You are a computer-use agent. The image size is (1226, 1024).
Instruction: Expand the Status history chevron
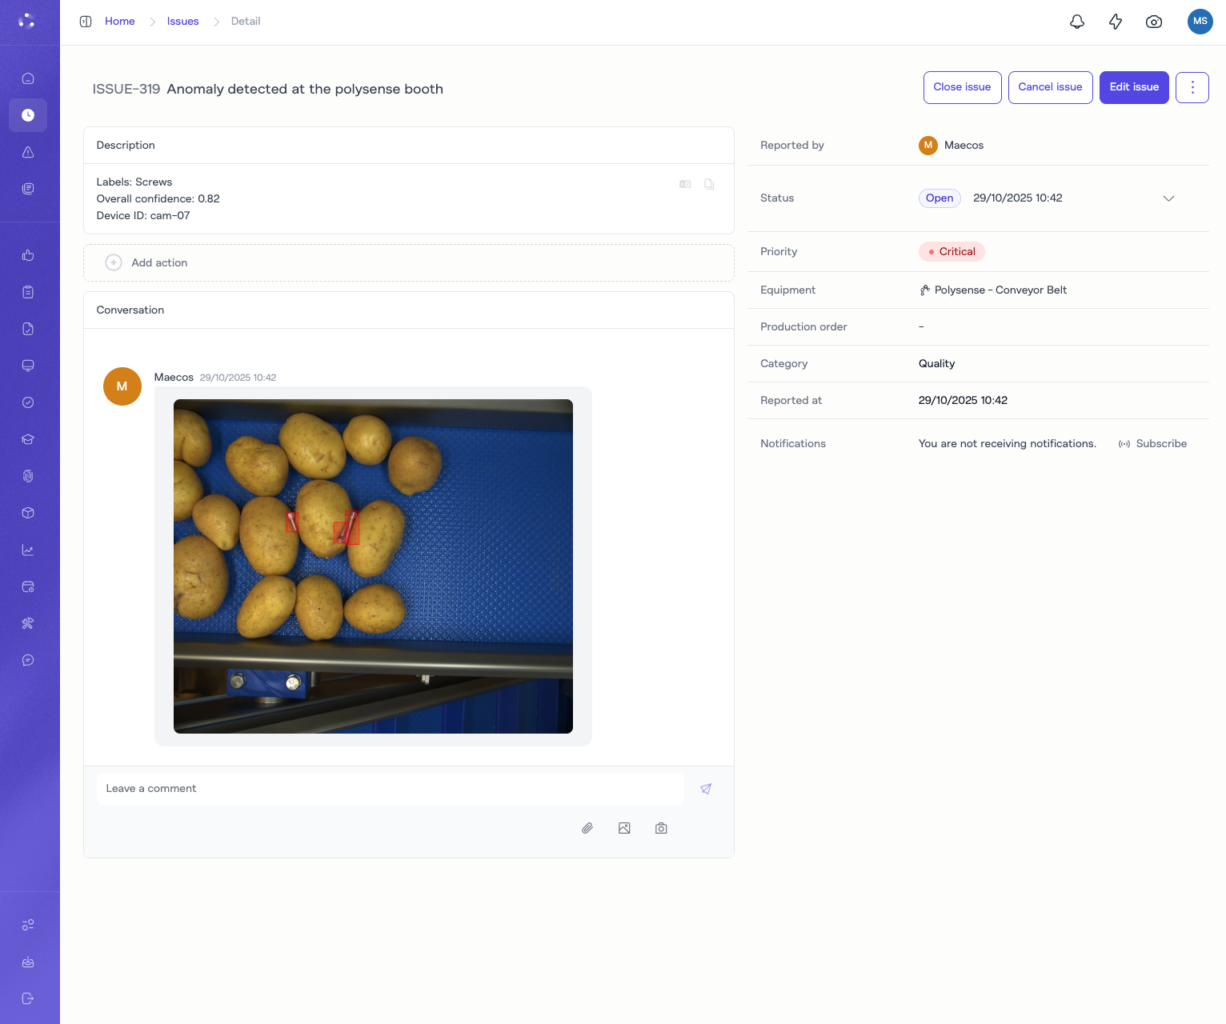pyautogui.click(x=1168, y=198)
